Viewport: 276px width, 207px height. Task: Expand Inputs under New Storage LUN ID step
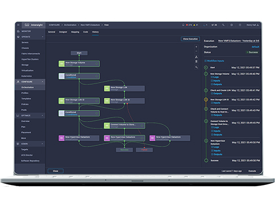coord(215,103)
